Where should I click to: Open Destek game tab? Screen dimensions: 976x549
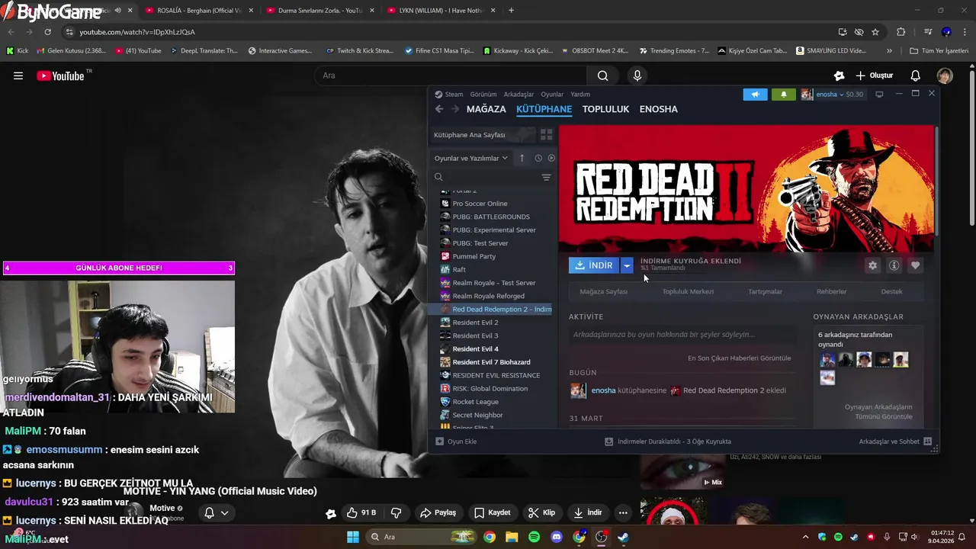coord(891,291)
